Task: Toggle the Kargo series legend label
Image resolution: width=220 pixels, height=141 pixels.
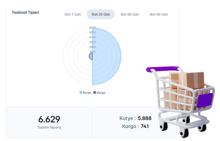Action: click(x=101, y=93)
